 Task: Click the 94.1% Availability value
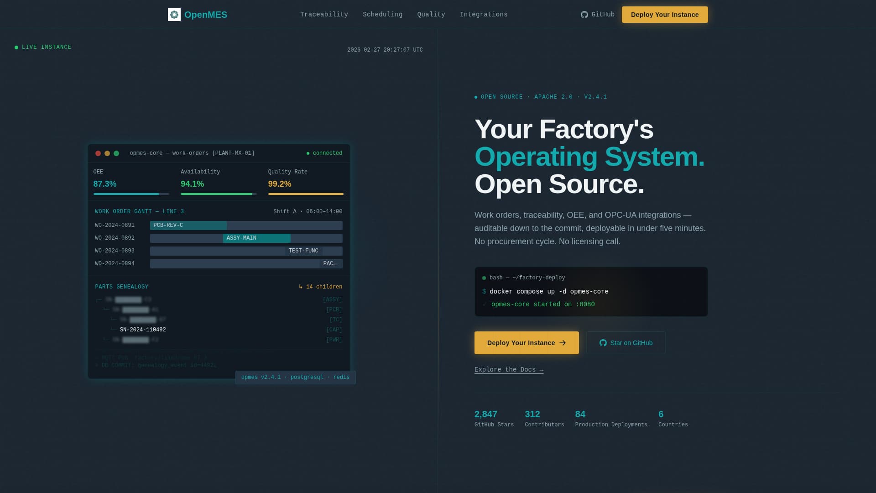tap(193, 184)
